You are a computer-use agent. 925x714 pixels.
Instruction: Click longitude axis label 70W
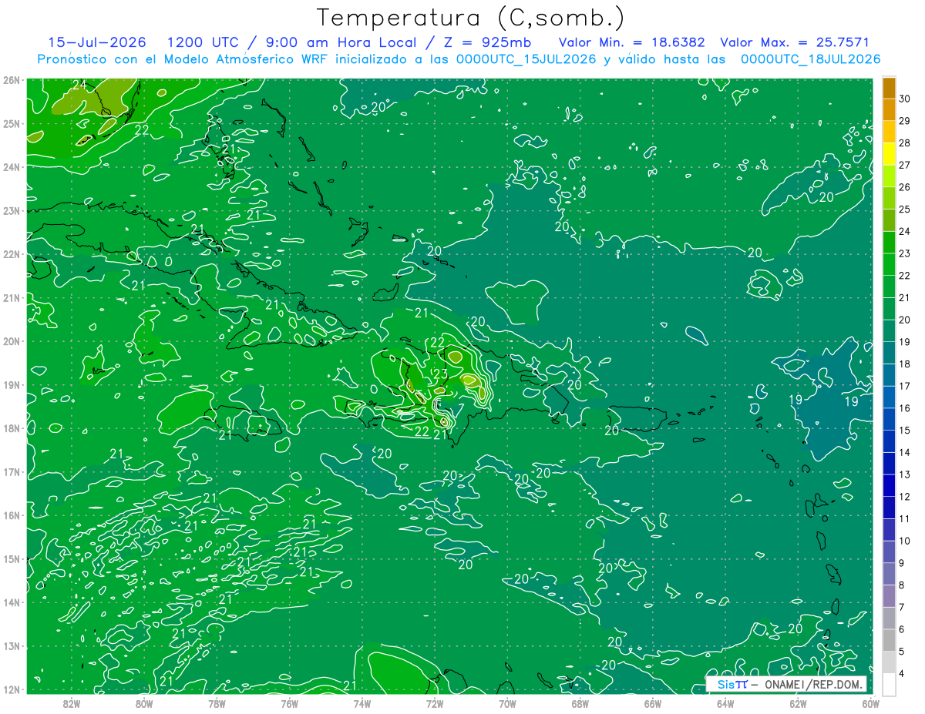click(x=506, y=702)
